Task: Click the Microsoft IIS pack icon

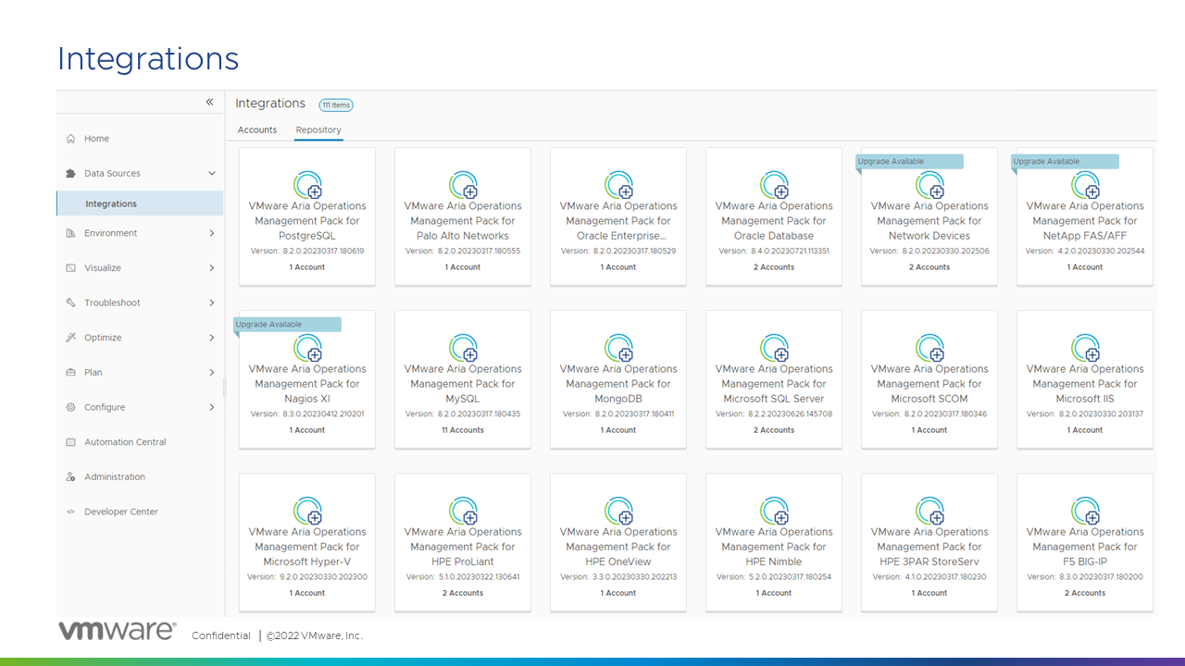Action: tap(1085, 348)
